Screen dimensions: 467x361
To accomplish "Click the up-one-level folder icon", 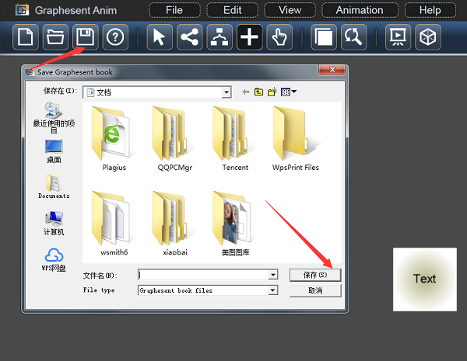I will point(258,92).
